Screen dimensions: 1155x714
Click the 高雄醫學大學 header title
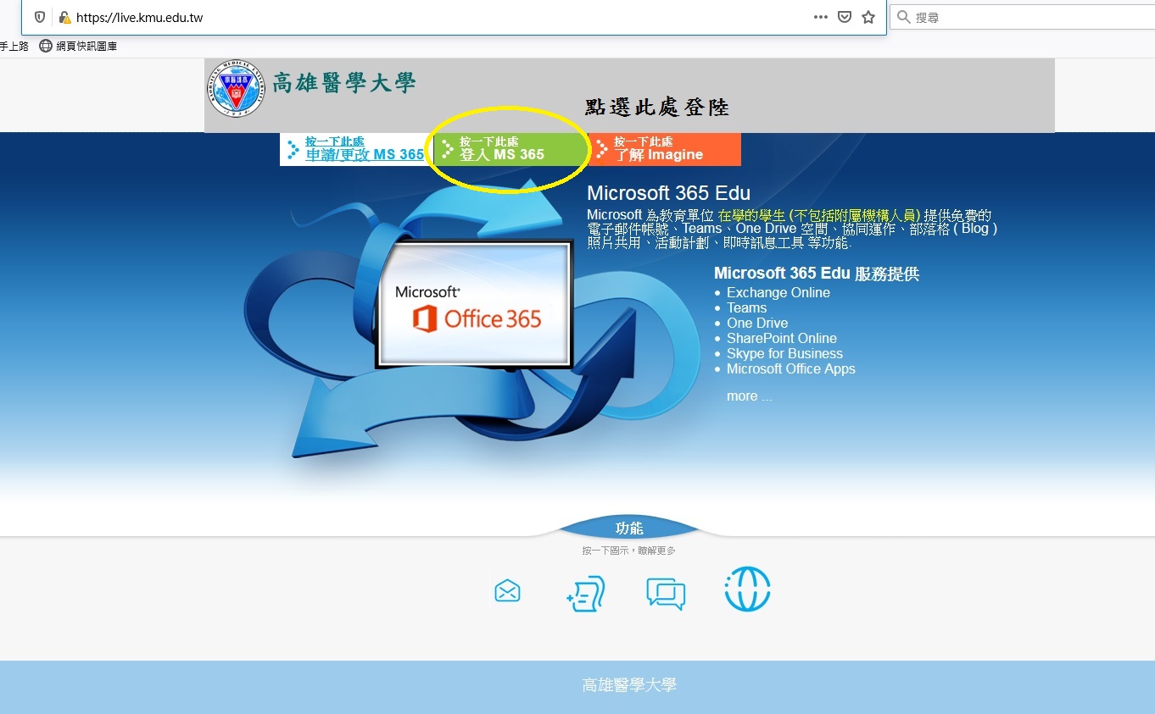[344, 82]
